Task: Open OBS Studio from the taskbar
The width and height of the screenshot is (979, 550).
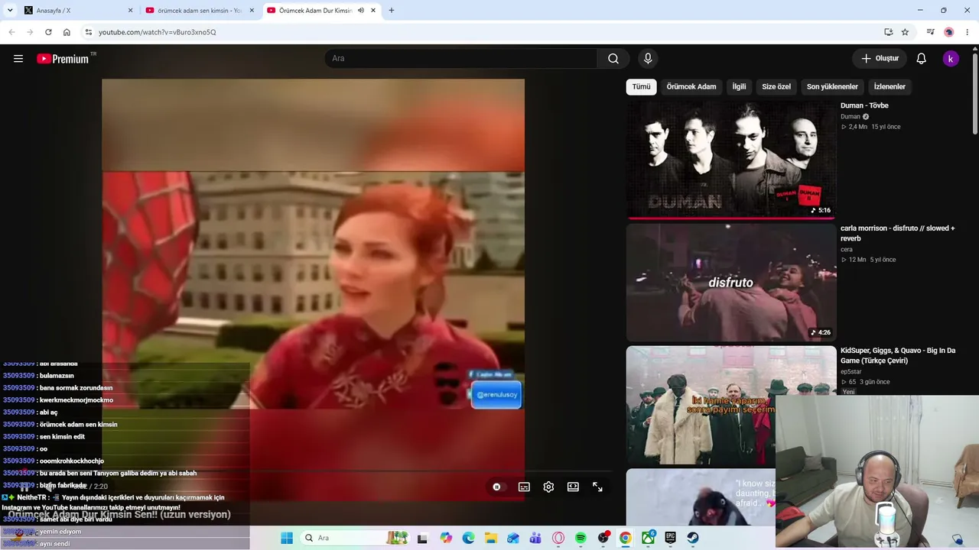Action: coord(603,538)
